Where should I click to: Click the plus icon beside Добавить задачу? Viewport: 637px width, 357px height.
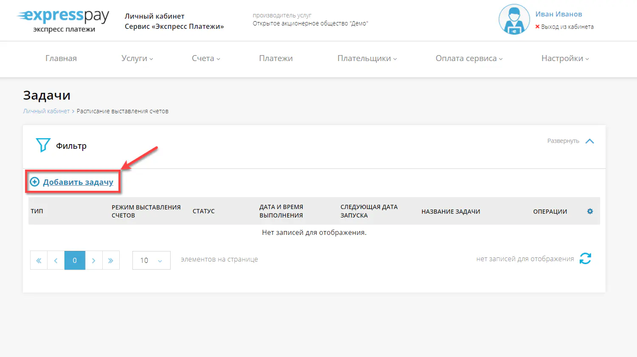34,181
